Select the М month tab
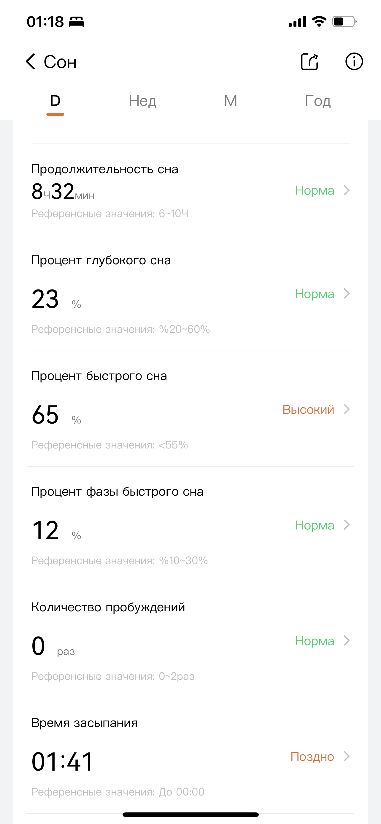381x824 pixels. pyautogui.click(x=230, y=101)
